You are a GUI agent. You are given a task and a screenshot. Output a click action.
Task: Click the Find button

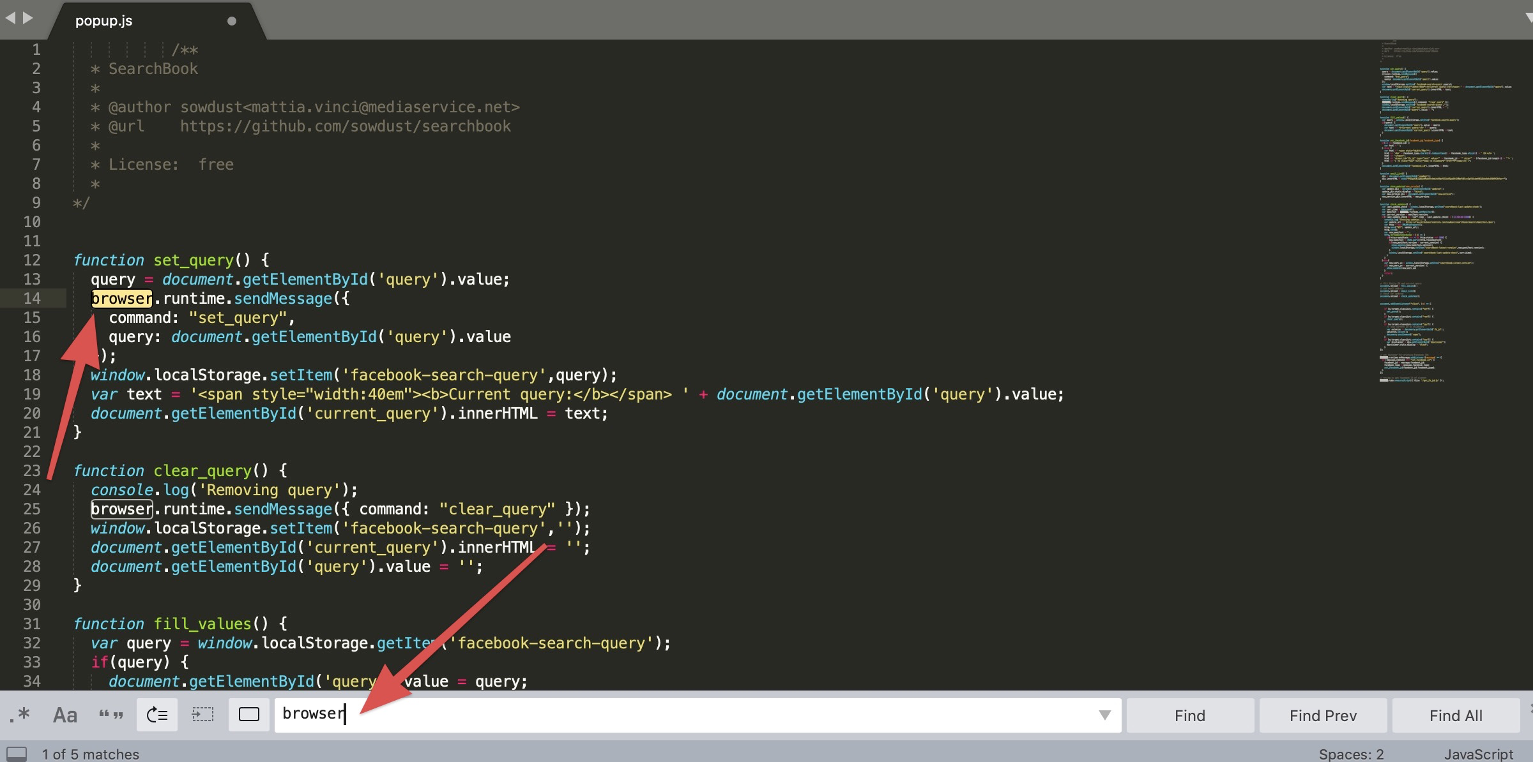pos(1189,715)
